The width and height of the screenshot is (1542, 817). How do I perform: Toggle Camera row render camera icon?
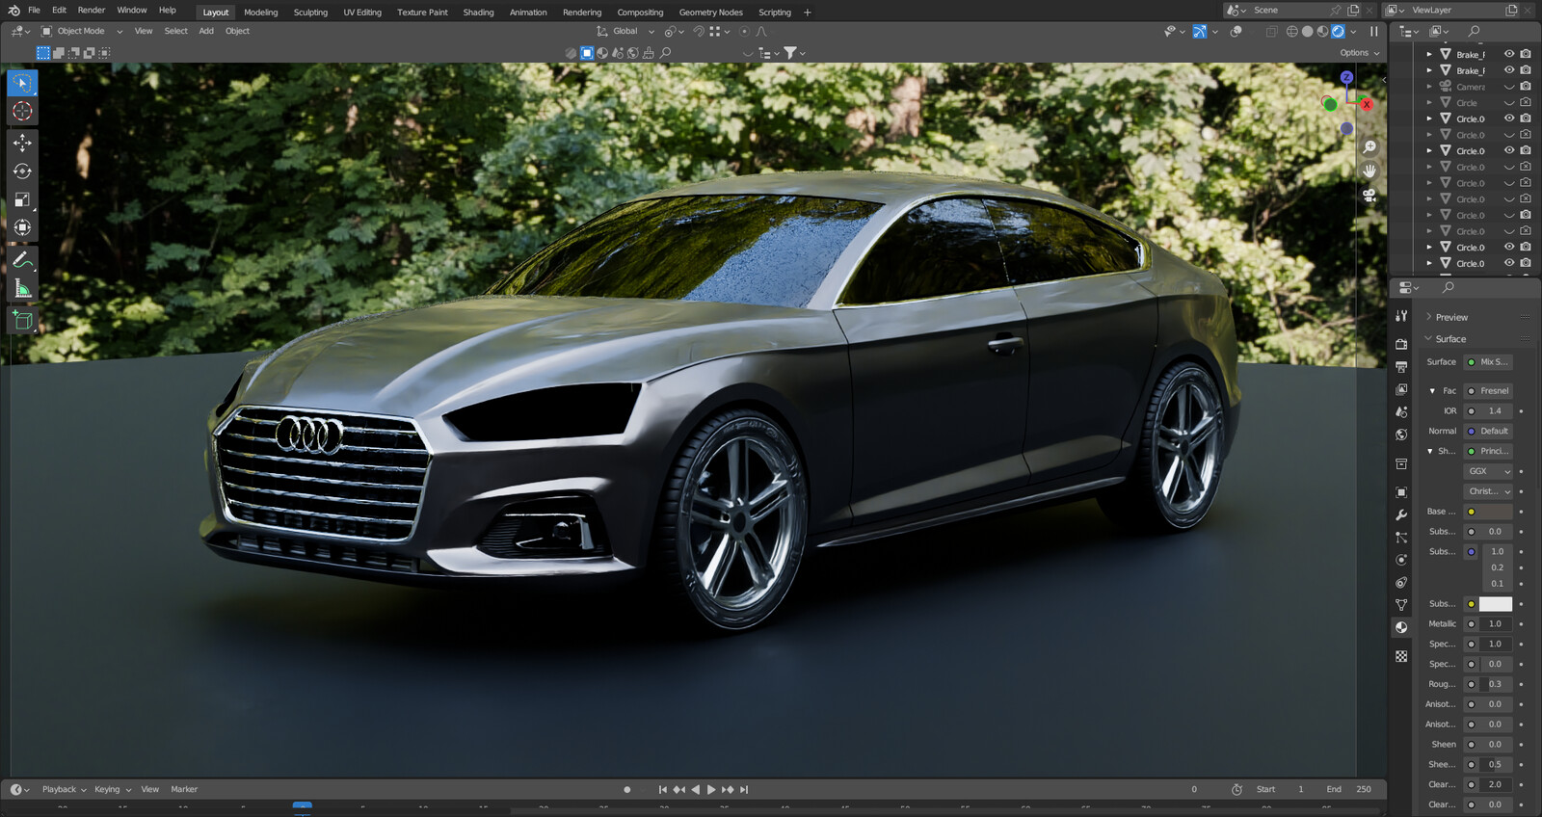coord(1526,87)
